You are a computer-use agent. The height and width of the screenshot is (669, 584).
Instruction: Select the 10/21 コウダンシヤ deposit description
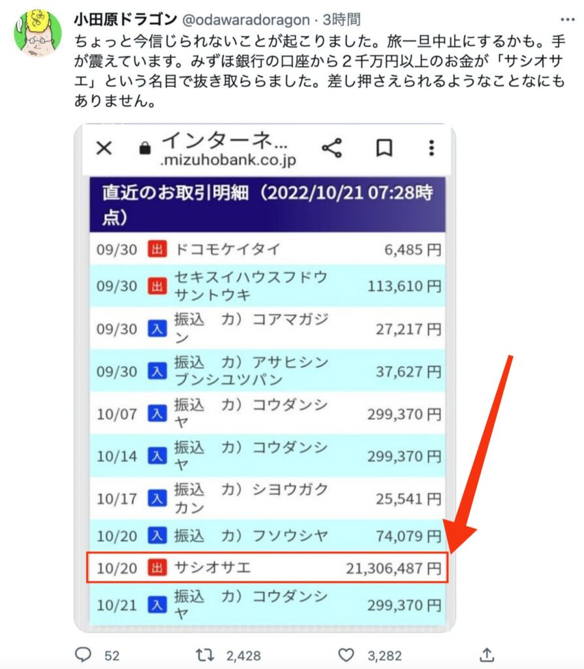click(251, 604)
